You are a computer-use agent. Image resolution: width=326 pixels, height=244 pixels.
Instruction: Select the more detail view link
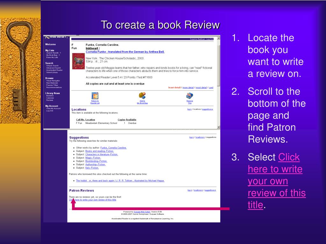coord(188,88)
